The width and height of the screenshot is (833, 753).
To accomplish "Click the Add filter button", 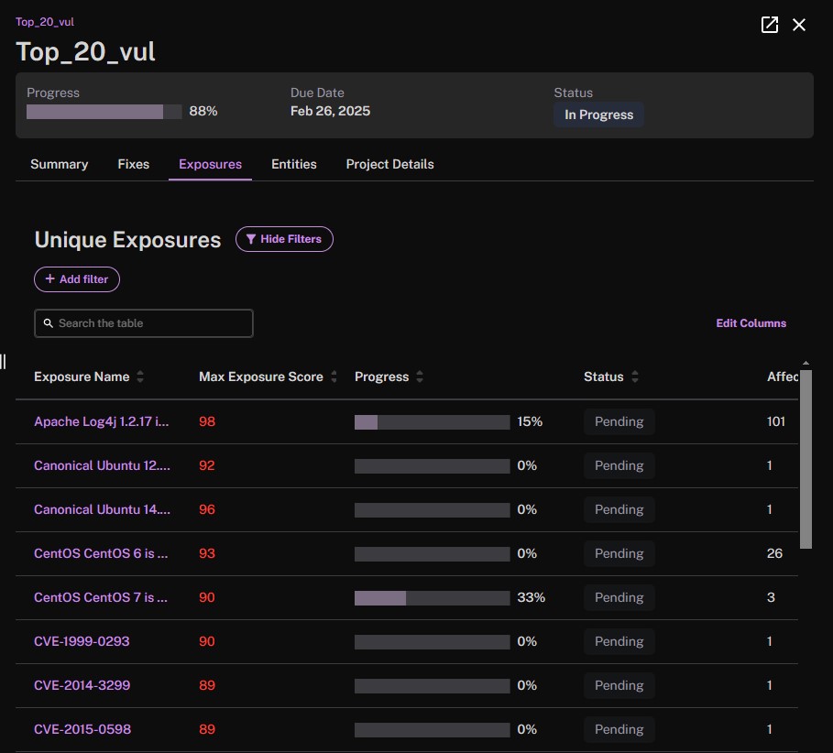I will coord(77,279).
